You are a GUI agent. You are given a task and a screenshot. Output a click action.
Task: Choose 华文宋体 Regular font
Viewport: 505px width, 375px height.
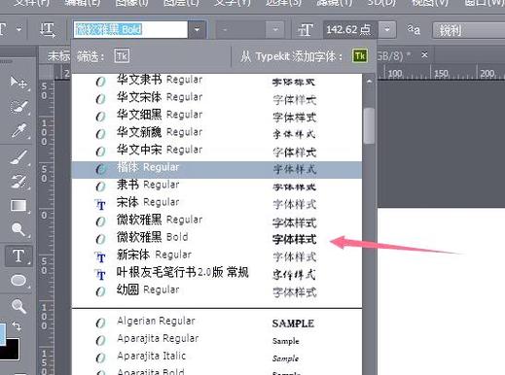217,97
